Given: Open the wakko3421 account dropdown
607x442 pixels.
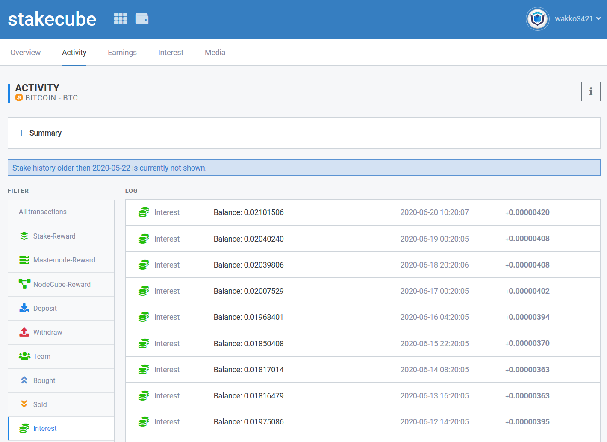Looking at the screenshot, I should [578, 19].
